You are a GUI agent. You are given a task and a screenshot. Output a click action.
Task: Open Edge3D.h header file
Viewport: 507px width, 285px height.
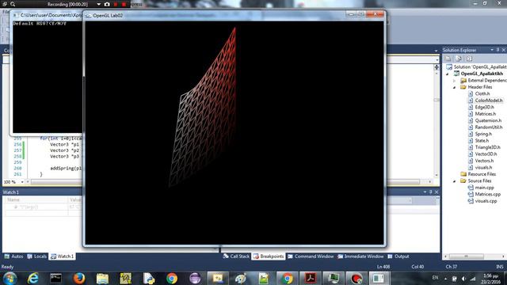484,107
